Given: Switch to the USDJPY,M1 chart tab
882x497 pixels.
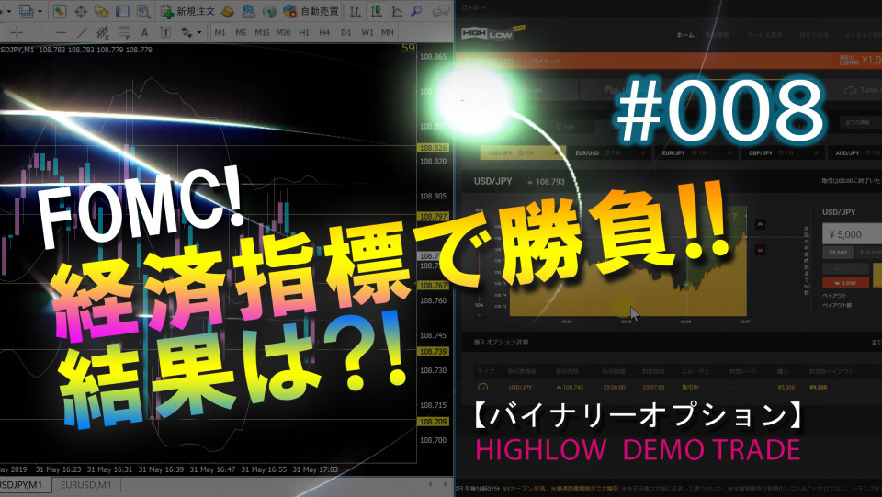Looking at the screenshot, I should [x=22, y=485].
